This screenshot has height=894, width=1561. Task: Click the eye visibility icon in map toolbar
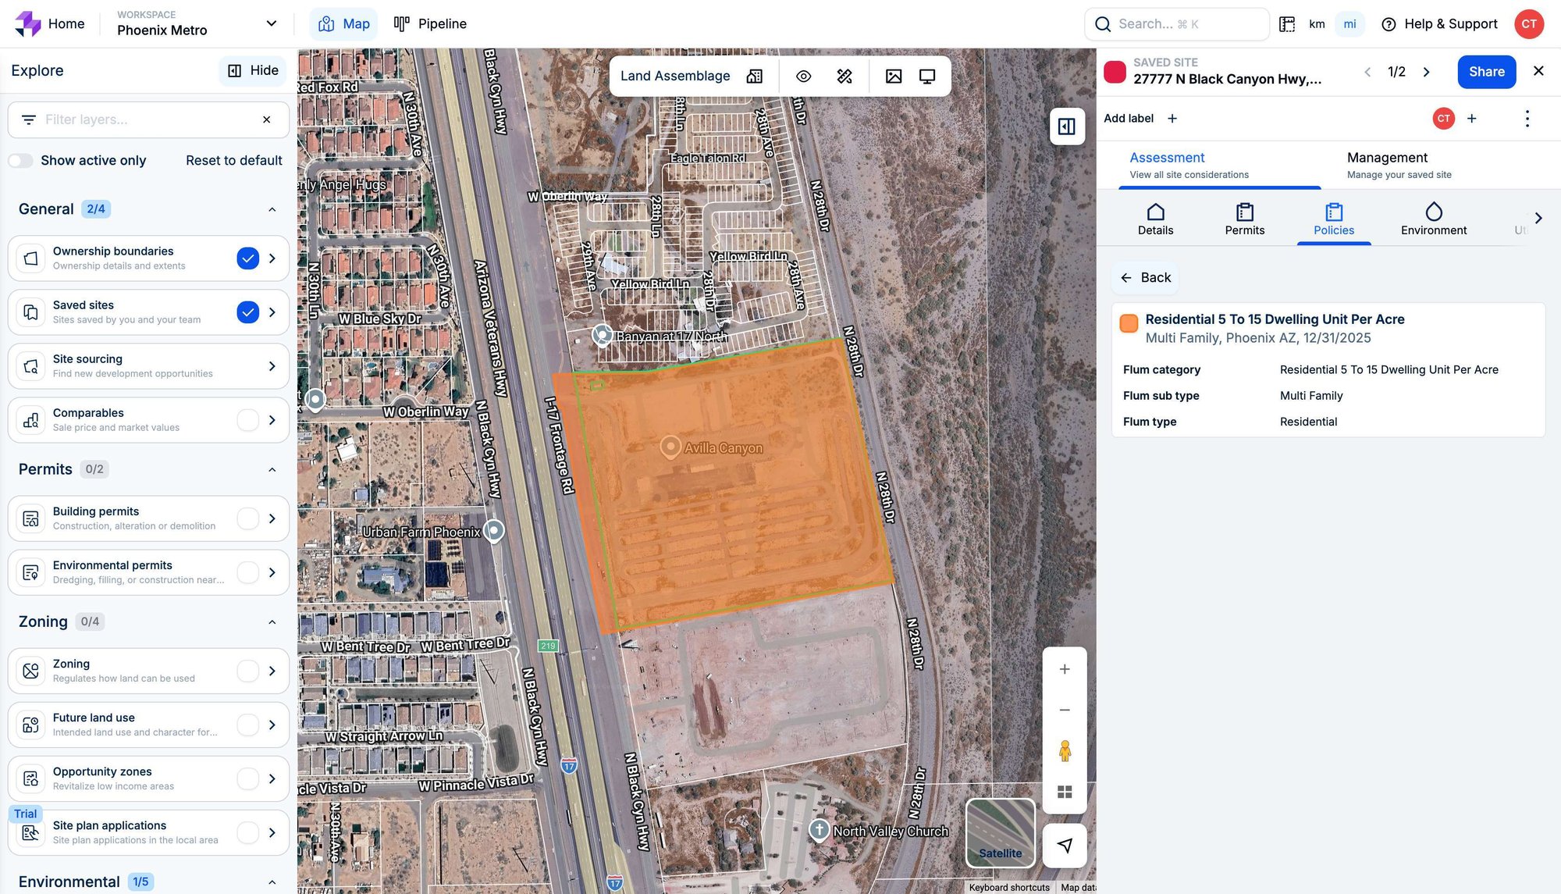pyautogui.click(x=803, y=76)
